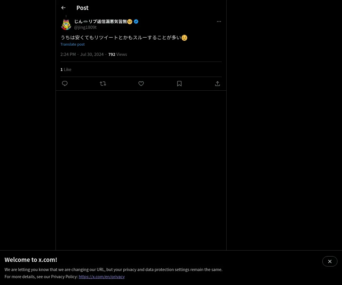Bookmark this post
Screen dimensions: 342x285
point(179,84)
